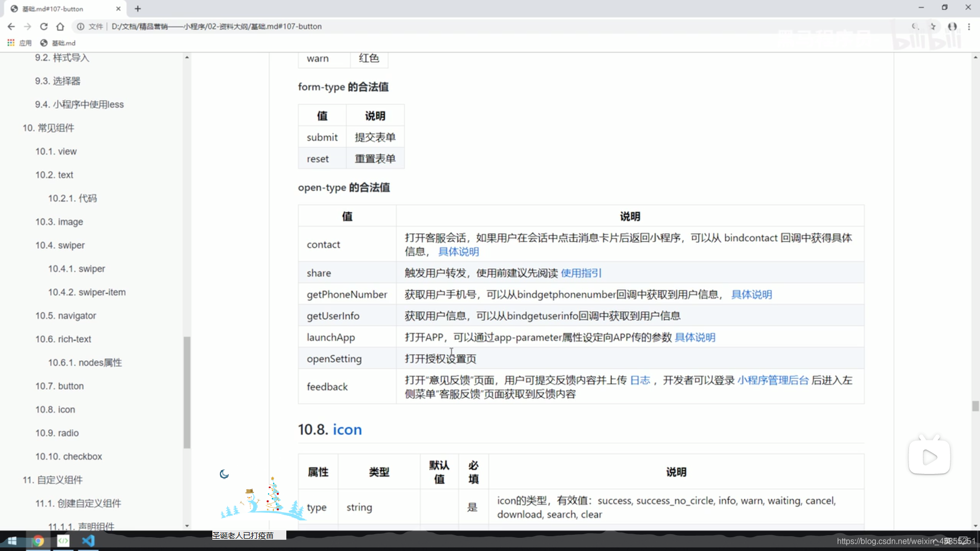This screenshot has width=980, height=551.
Task: Jump to chapter 11. 自定义组件
Action: click(x=53, y=480)
